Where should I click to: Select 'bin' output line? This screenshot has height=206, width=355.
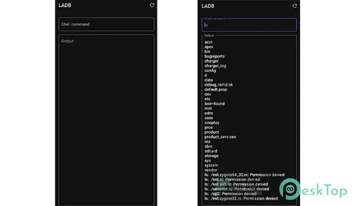207,51
